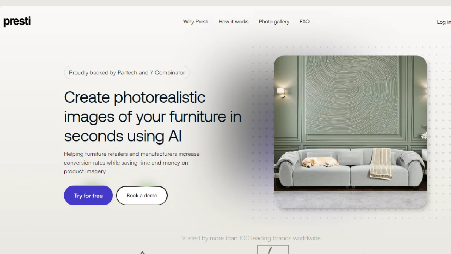451x254 pixels.
Task: Click the Try for free button
Action: (88, 195)
